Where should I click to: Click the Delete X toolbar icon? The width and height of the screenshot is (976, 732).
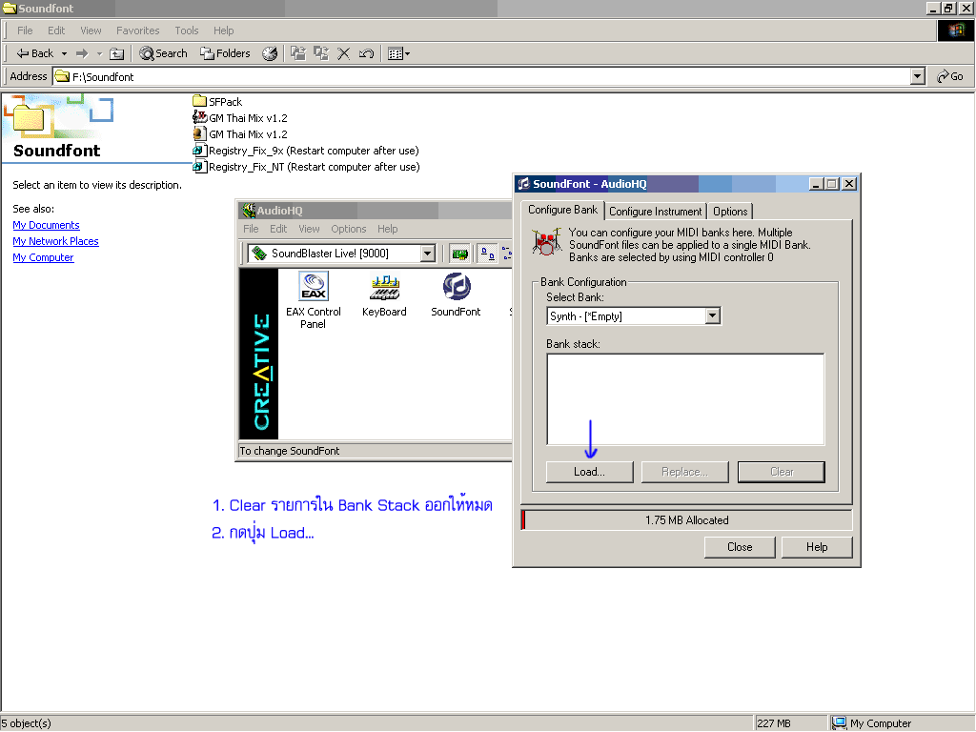[343, 53]
